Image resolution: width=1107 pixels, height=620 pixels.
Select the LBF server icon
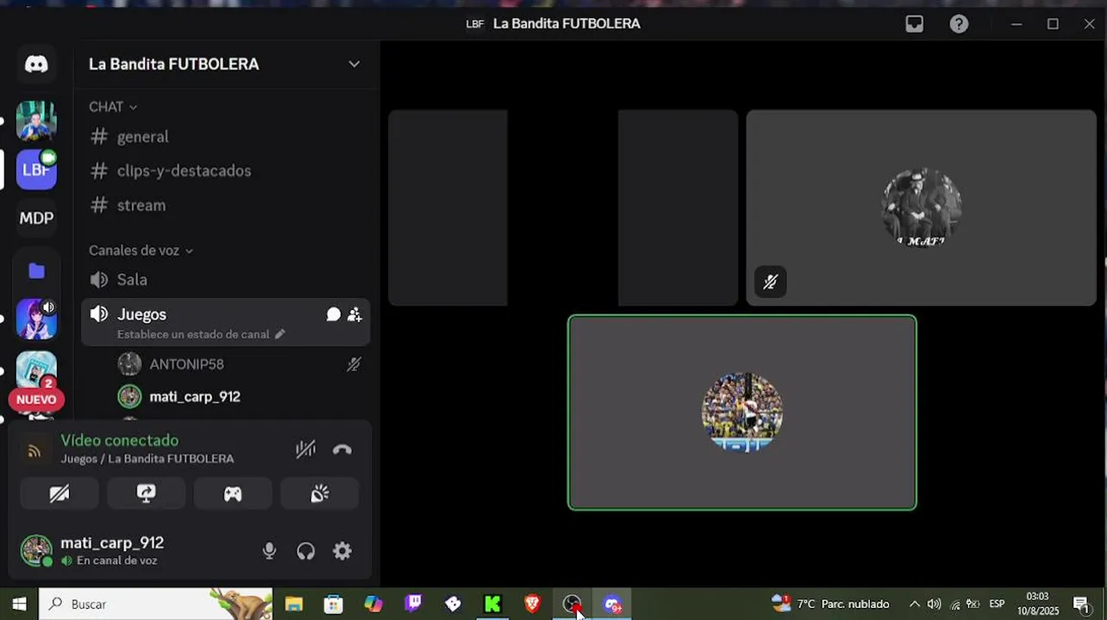pyautogui.click(x=36, y=169)
